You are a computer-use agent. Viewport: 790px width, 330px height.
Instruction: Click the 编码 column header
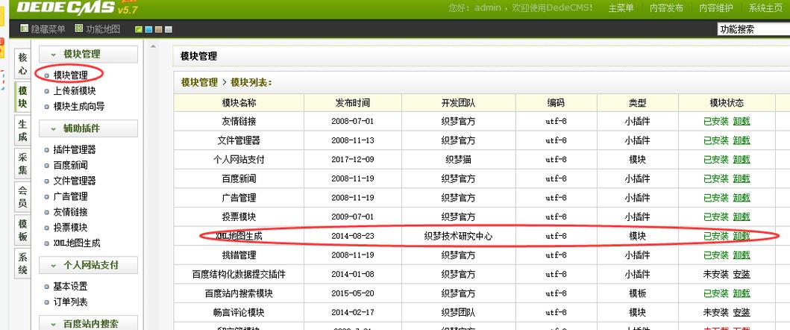point(557,103)
